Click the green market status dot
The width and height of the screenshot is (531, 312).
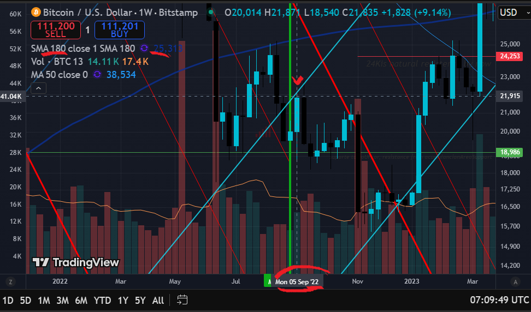[x=211, y=13]
